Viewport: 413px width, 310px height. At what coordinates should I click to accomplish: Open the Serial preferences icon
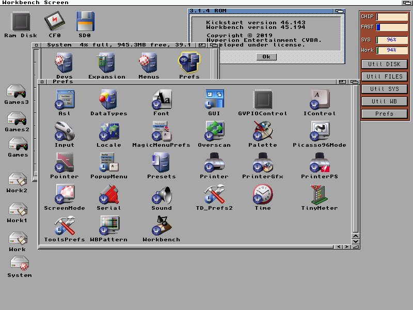point(109,194)
